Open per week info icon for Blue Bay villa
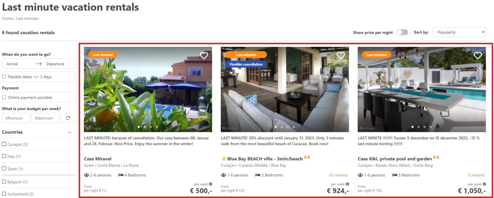Image resolution: width=494 pixels, height=198 pixels. click(x=347, y=184)
